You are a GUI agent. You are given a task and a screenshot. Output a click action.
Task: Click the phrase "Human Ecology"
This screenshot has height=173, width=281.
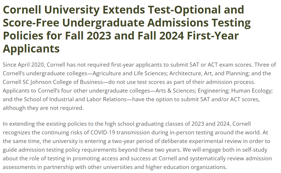point(251,91)
